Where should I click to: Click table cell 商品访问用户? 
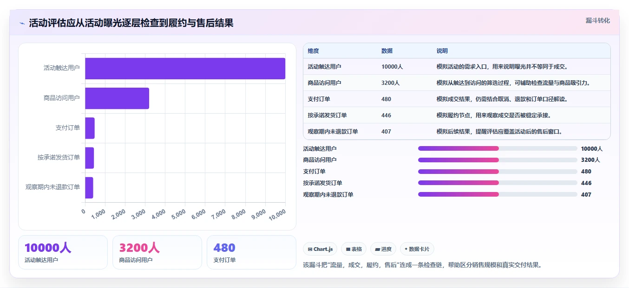pyautogui.click(x=324, y=83)
